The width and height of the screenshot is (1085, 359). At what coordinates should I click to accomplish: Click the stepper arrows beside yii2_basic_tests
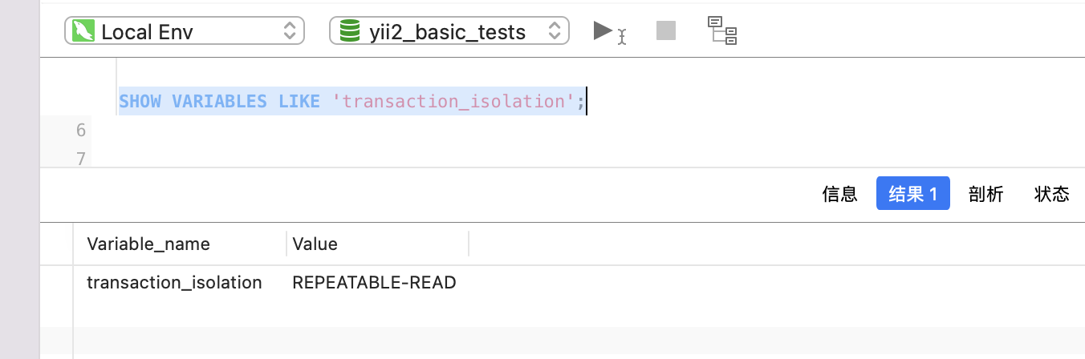[555, 31]
